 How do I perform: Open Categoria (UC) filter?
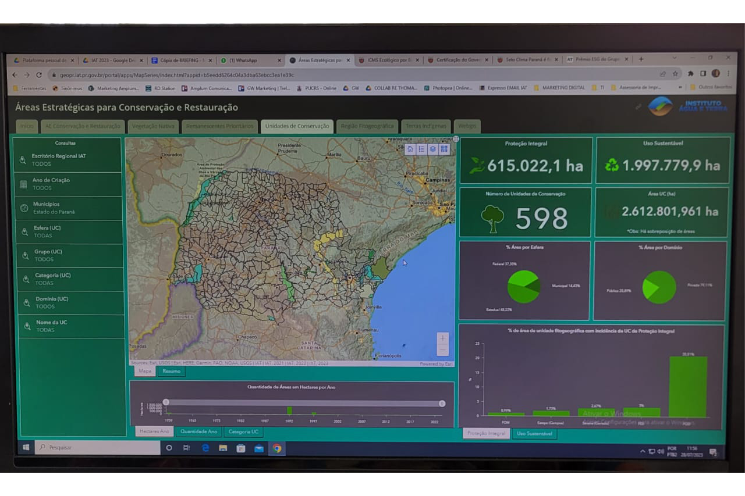71,279
